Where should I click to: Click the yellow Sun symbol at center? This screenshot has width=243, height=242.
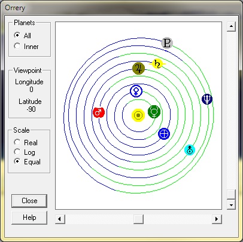pos(138,115)
